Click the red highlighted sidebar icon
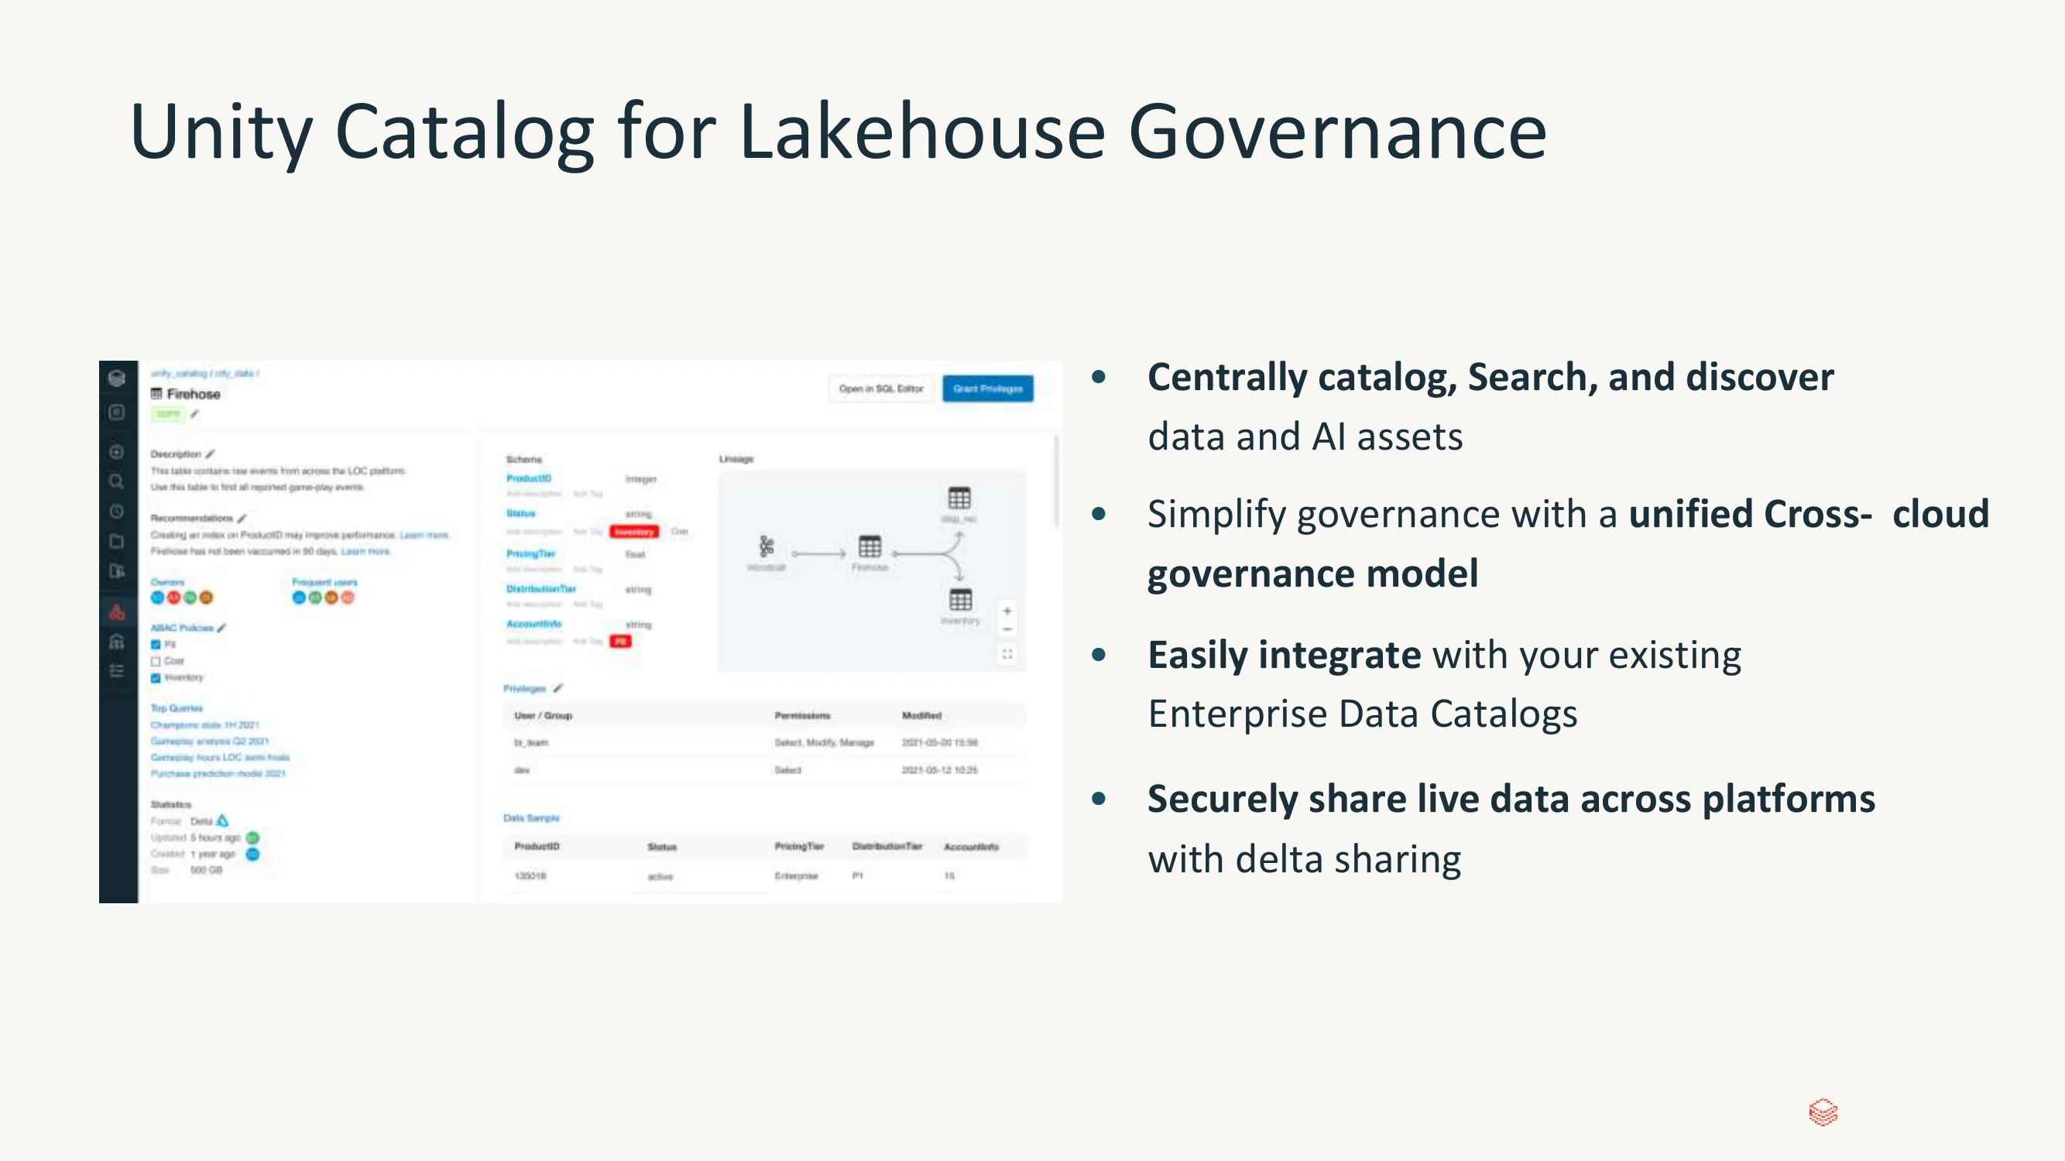This screenshot has height=1161, width=2065. [117, 613]
